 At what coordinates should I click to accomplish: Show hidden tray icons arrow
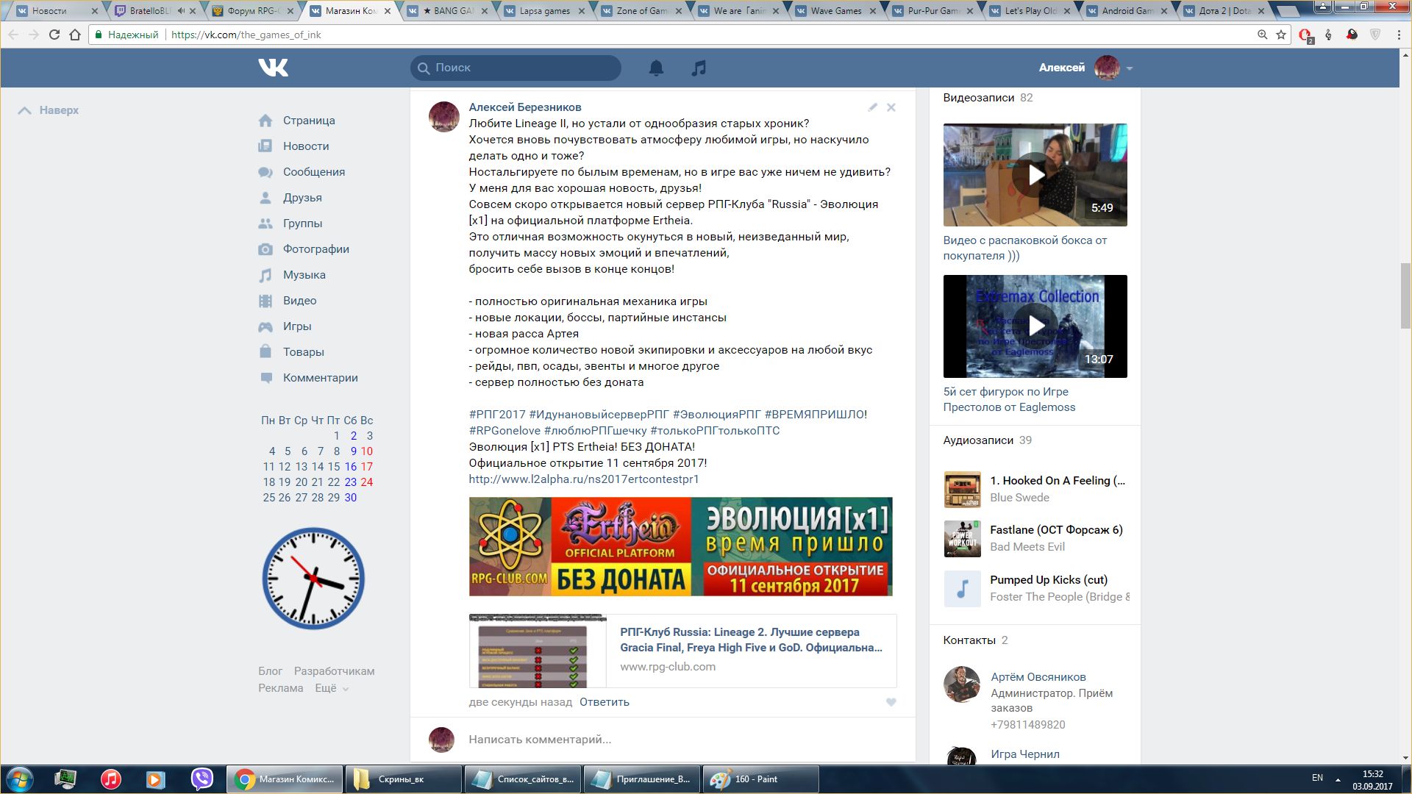pyautogui.click(x=1338, y=779)
